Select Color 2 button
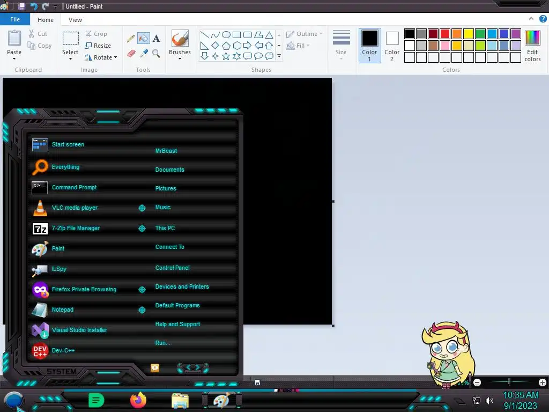Screen dimensions: 549x412 coord(392,46)
